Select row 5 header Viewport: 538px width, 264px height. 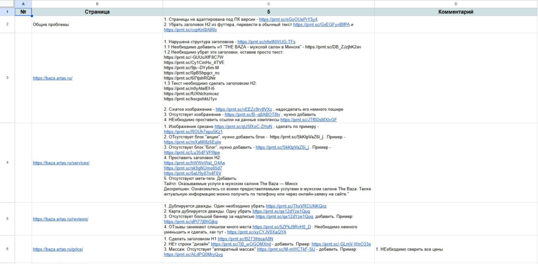click(x=7, y=219)
